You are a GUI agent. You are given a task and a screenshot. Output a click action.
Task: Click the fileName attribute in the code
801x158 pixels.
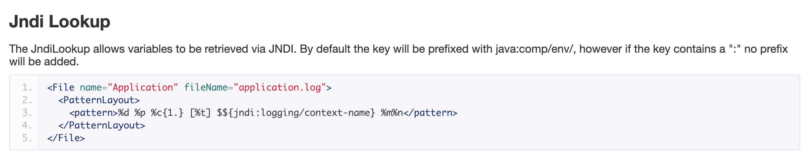coord(205,87)
